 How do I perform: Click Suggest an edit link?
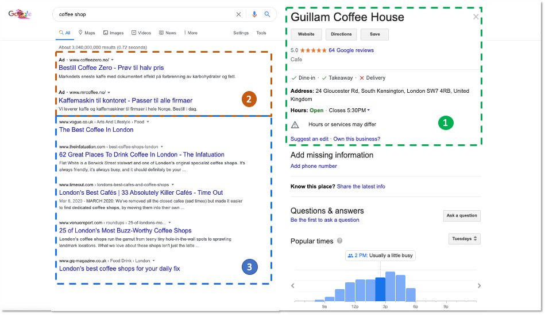[310, 139]
